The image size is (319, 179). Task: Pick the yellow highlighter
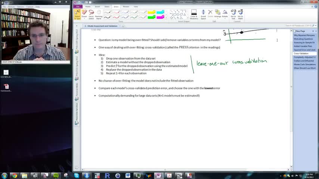click(x=151, y=12)
